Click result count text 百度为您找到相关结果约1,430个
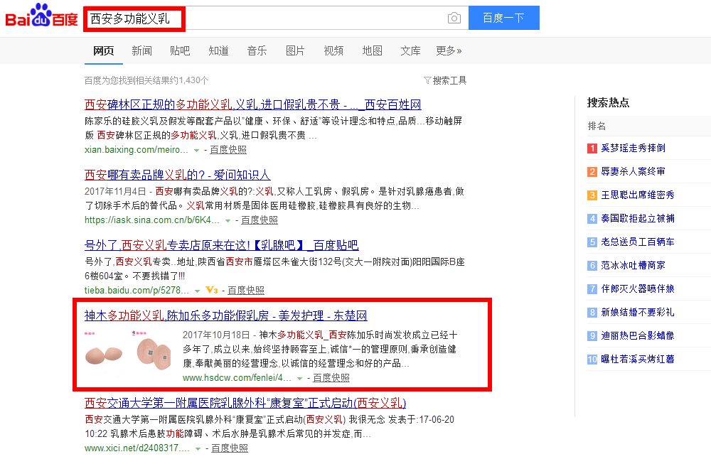Viewport: 711px width, 464px height. (x=146, y=81)
